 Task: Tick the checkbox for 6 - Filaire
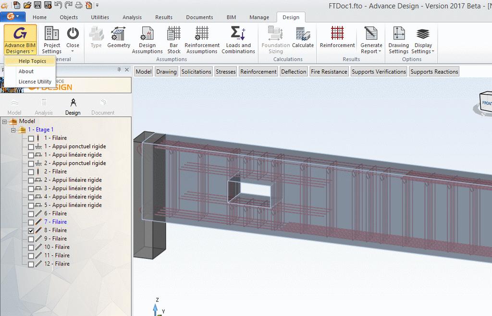coord(31,214)
